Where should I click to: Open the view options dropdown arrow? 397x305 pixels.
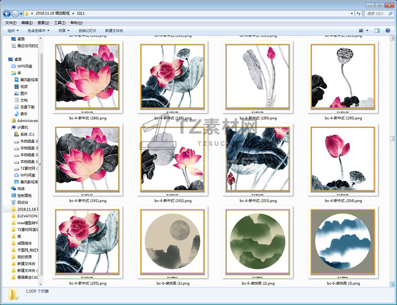point(367,31)
